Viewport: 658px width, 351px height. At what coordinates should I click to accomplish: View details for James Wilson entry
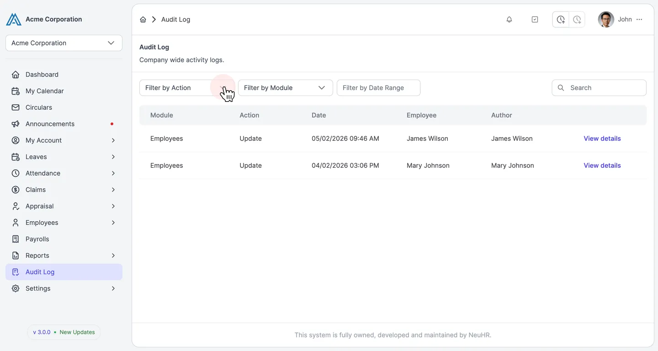coord(602,138)
